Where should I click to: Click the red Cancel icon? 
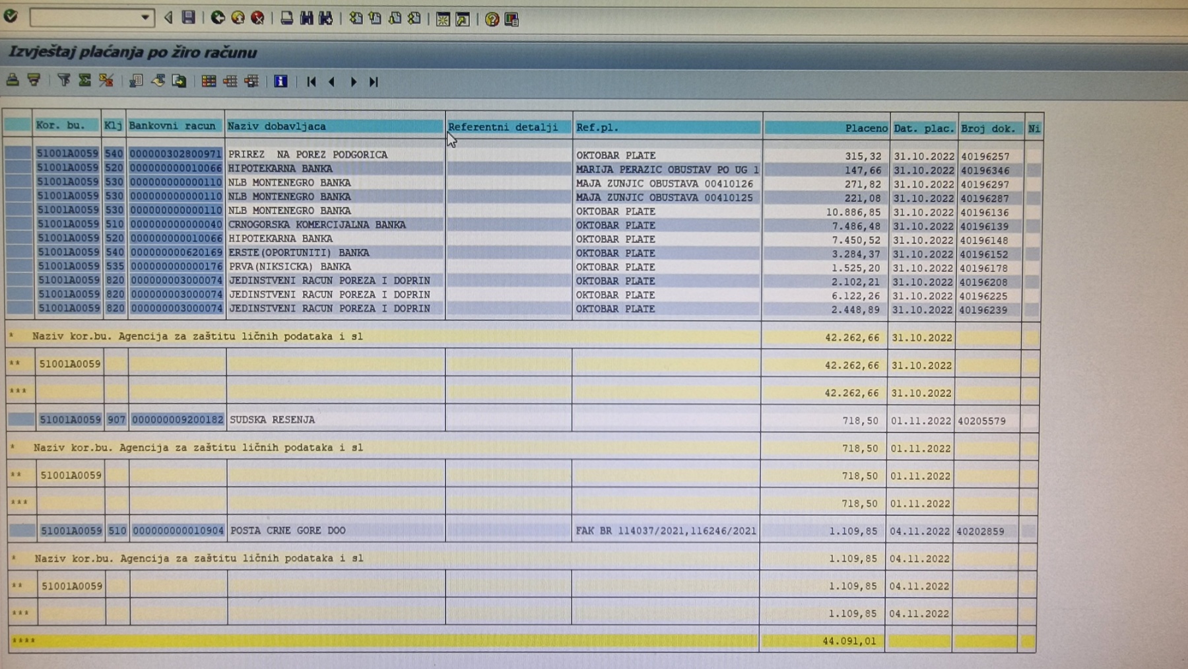pyautogui.click(x=258, y=18)
